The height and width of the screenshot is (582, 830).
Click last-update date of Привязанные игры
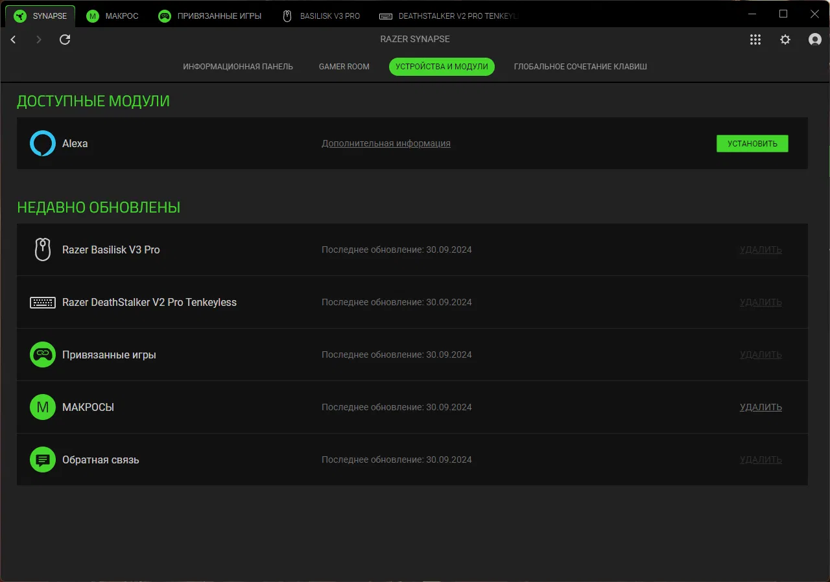coord(397,355)
